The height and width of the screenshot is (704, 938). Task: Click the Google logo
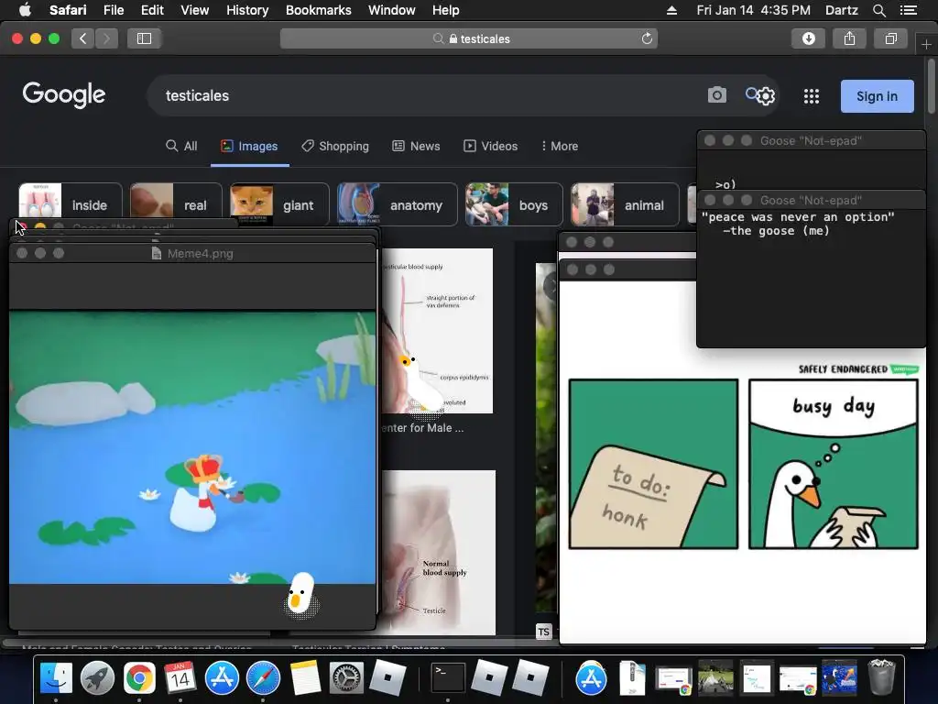click(64, 94)
